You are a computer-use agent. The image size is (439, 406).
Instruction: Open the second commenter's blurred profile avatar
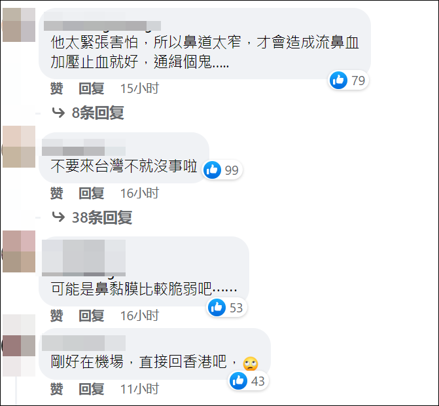coord(19,147)
